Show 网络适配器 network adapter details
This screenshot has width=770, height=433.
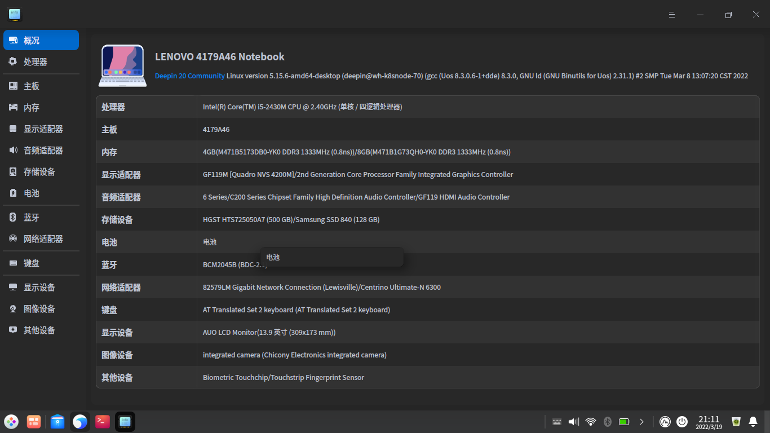click(x=43, y=239)
